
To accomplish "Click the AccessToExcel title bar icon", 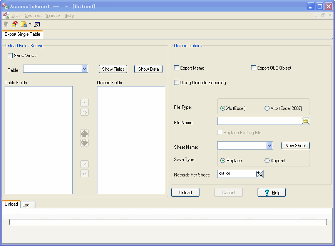I will pos(5,6).
